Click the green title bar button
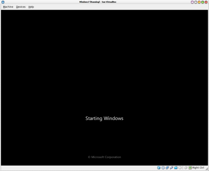The width and height of the screenshot is (209, 171). click(x=203, y=2)
